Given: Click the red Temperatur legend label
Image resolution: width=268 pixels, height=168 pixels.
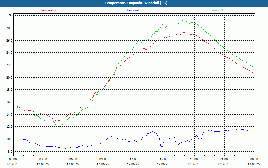Looking at the screenshot, I should 48,10.
